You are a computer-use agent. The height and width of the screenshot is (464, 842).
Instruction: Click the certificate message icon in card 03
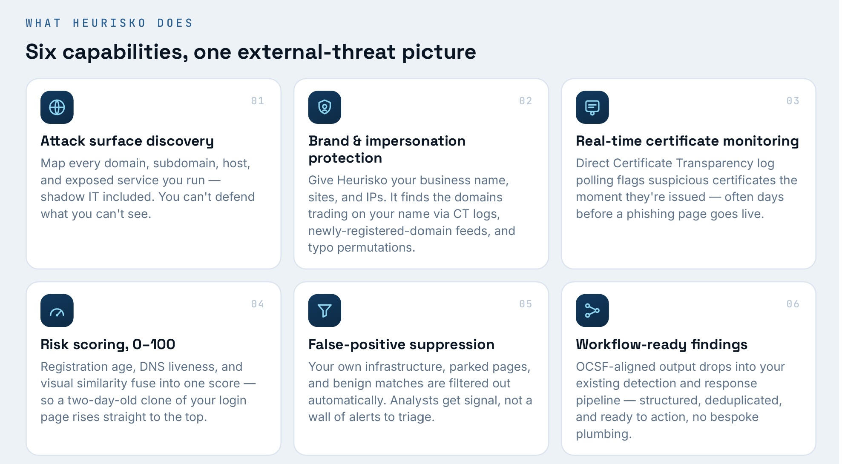592,107
